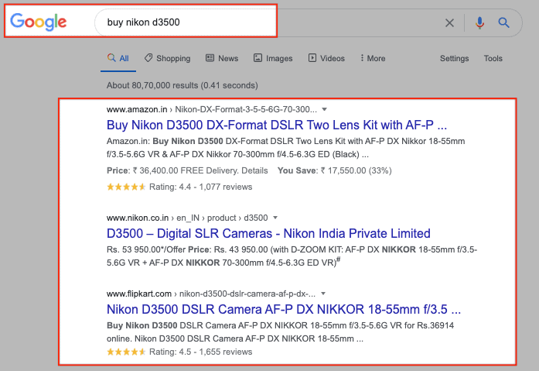Expand the flipkart.com URL dropdown arrow
Screen dimensions: 539x371
[323, 294]
